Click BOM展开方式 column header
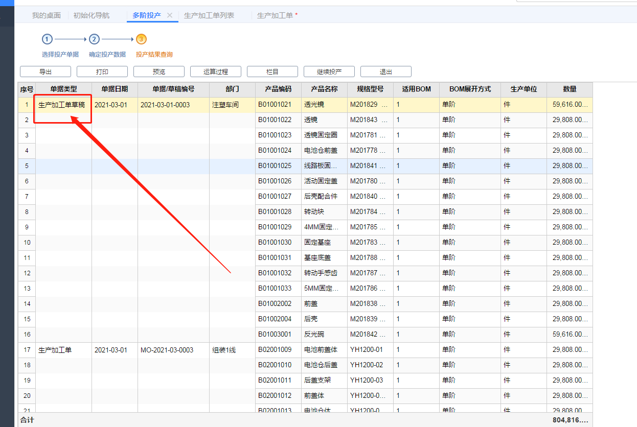The width and height of the screenshot is (637, 427). coord(470,89)
